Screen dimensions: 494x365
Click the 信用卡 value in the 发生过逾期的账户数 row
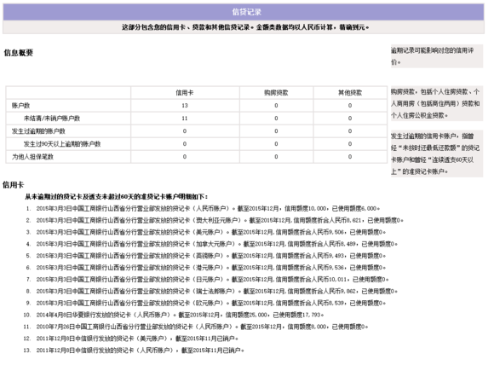(x=185, y=131)
